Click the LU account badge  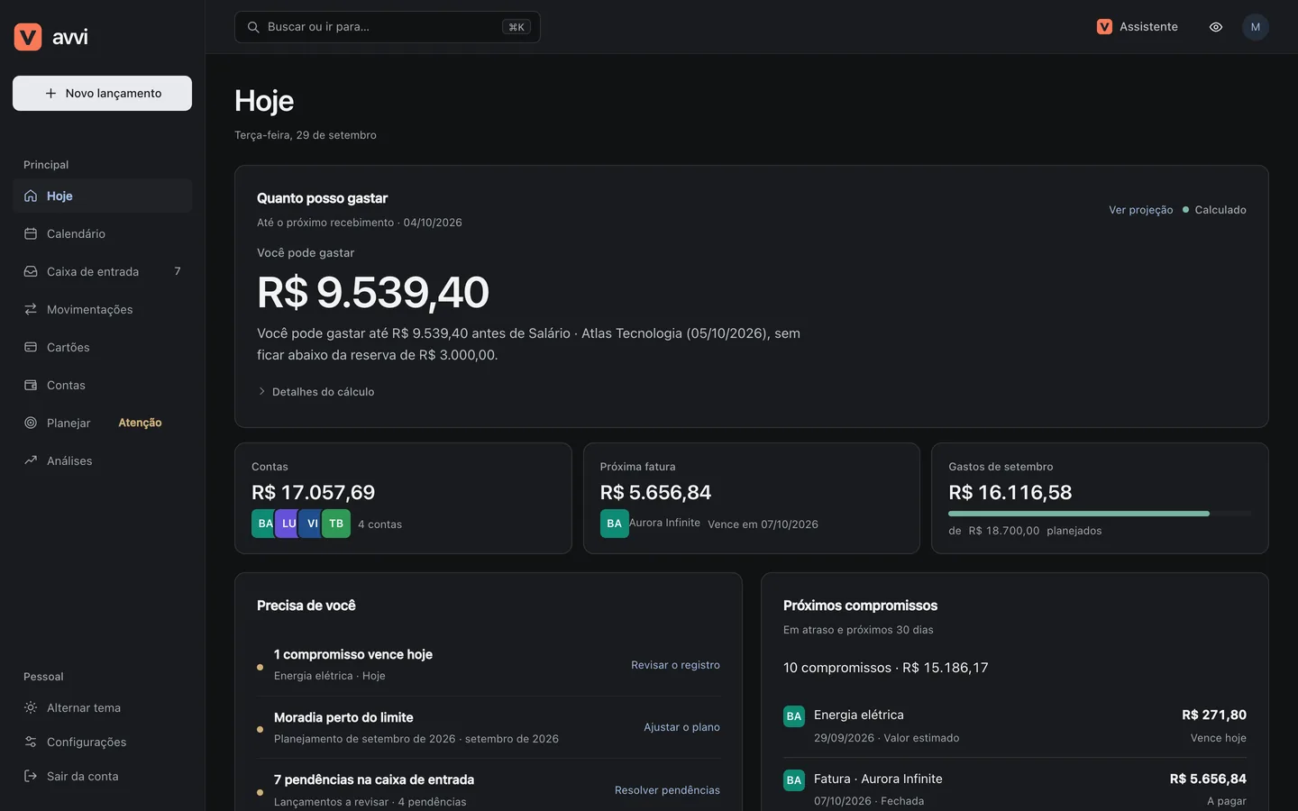point(288,524)
